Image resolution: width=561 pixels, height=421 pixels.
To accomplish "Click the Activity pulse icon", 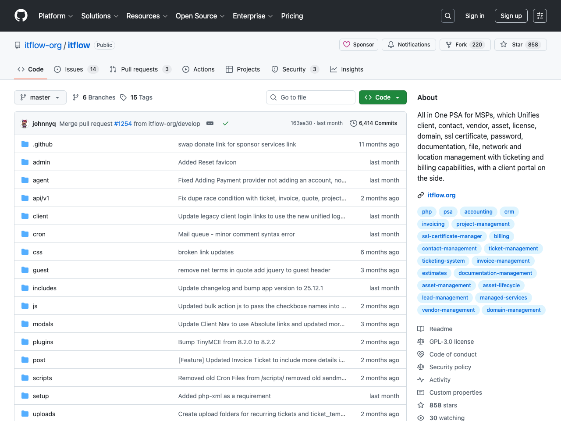I will (421, 380).
